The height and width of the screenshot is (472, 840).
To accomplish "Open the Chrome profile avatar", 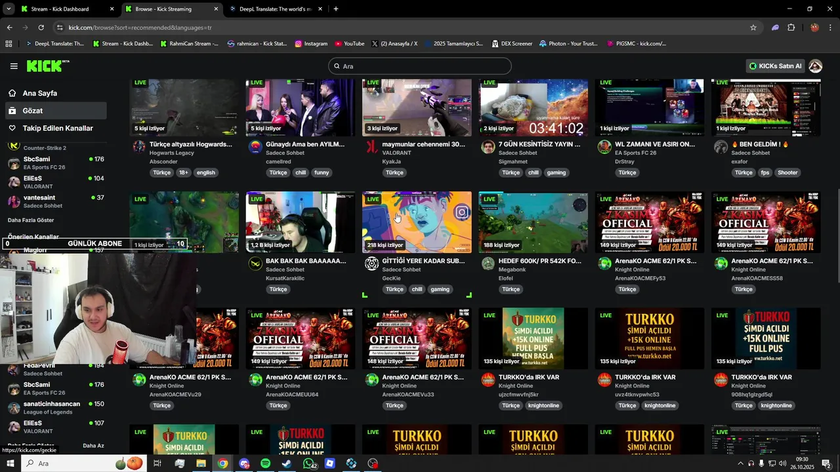I will pyautogui.click(x=814, y=28).
